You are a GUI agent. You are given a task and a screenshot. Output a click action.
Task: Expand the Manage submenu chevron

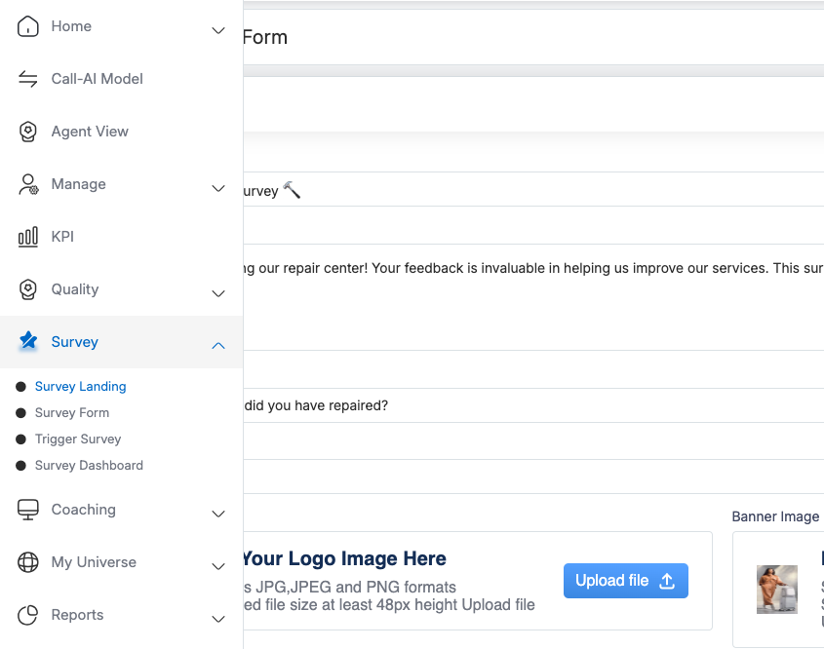218,188
